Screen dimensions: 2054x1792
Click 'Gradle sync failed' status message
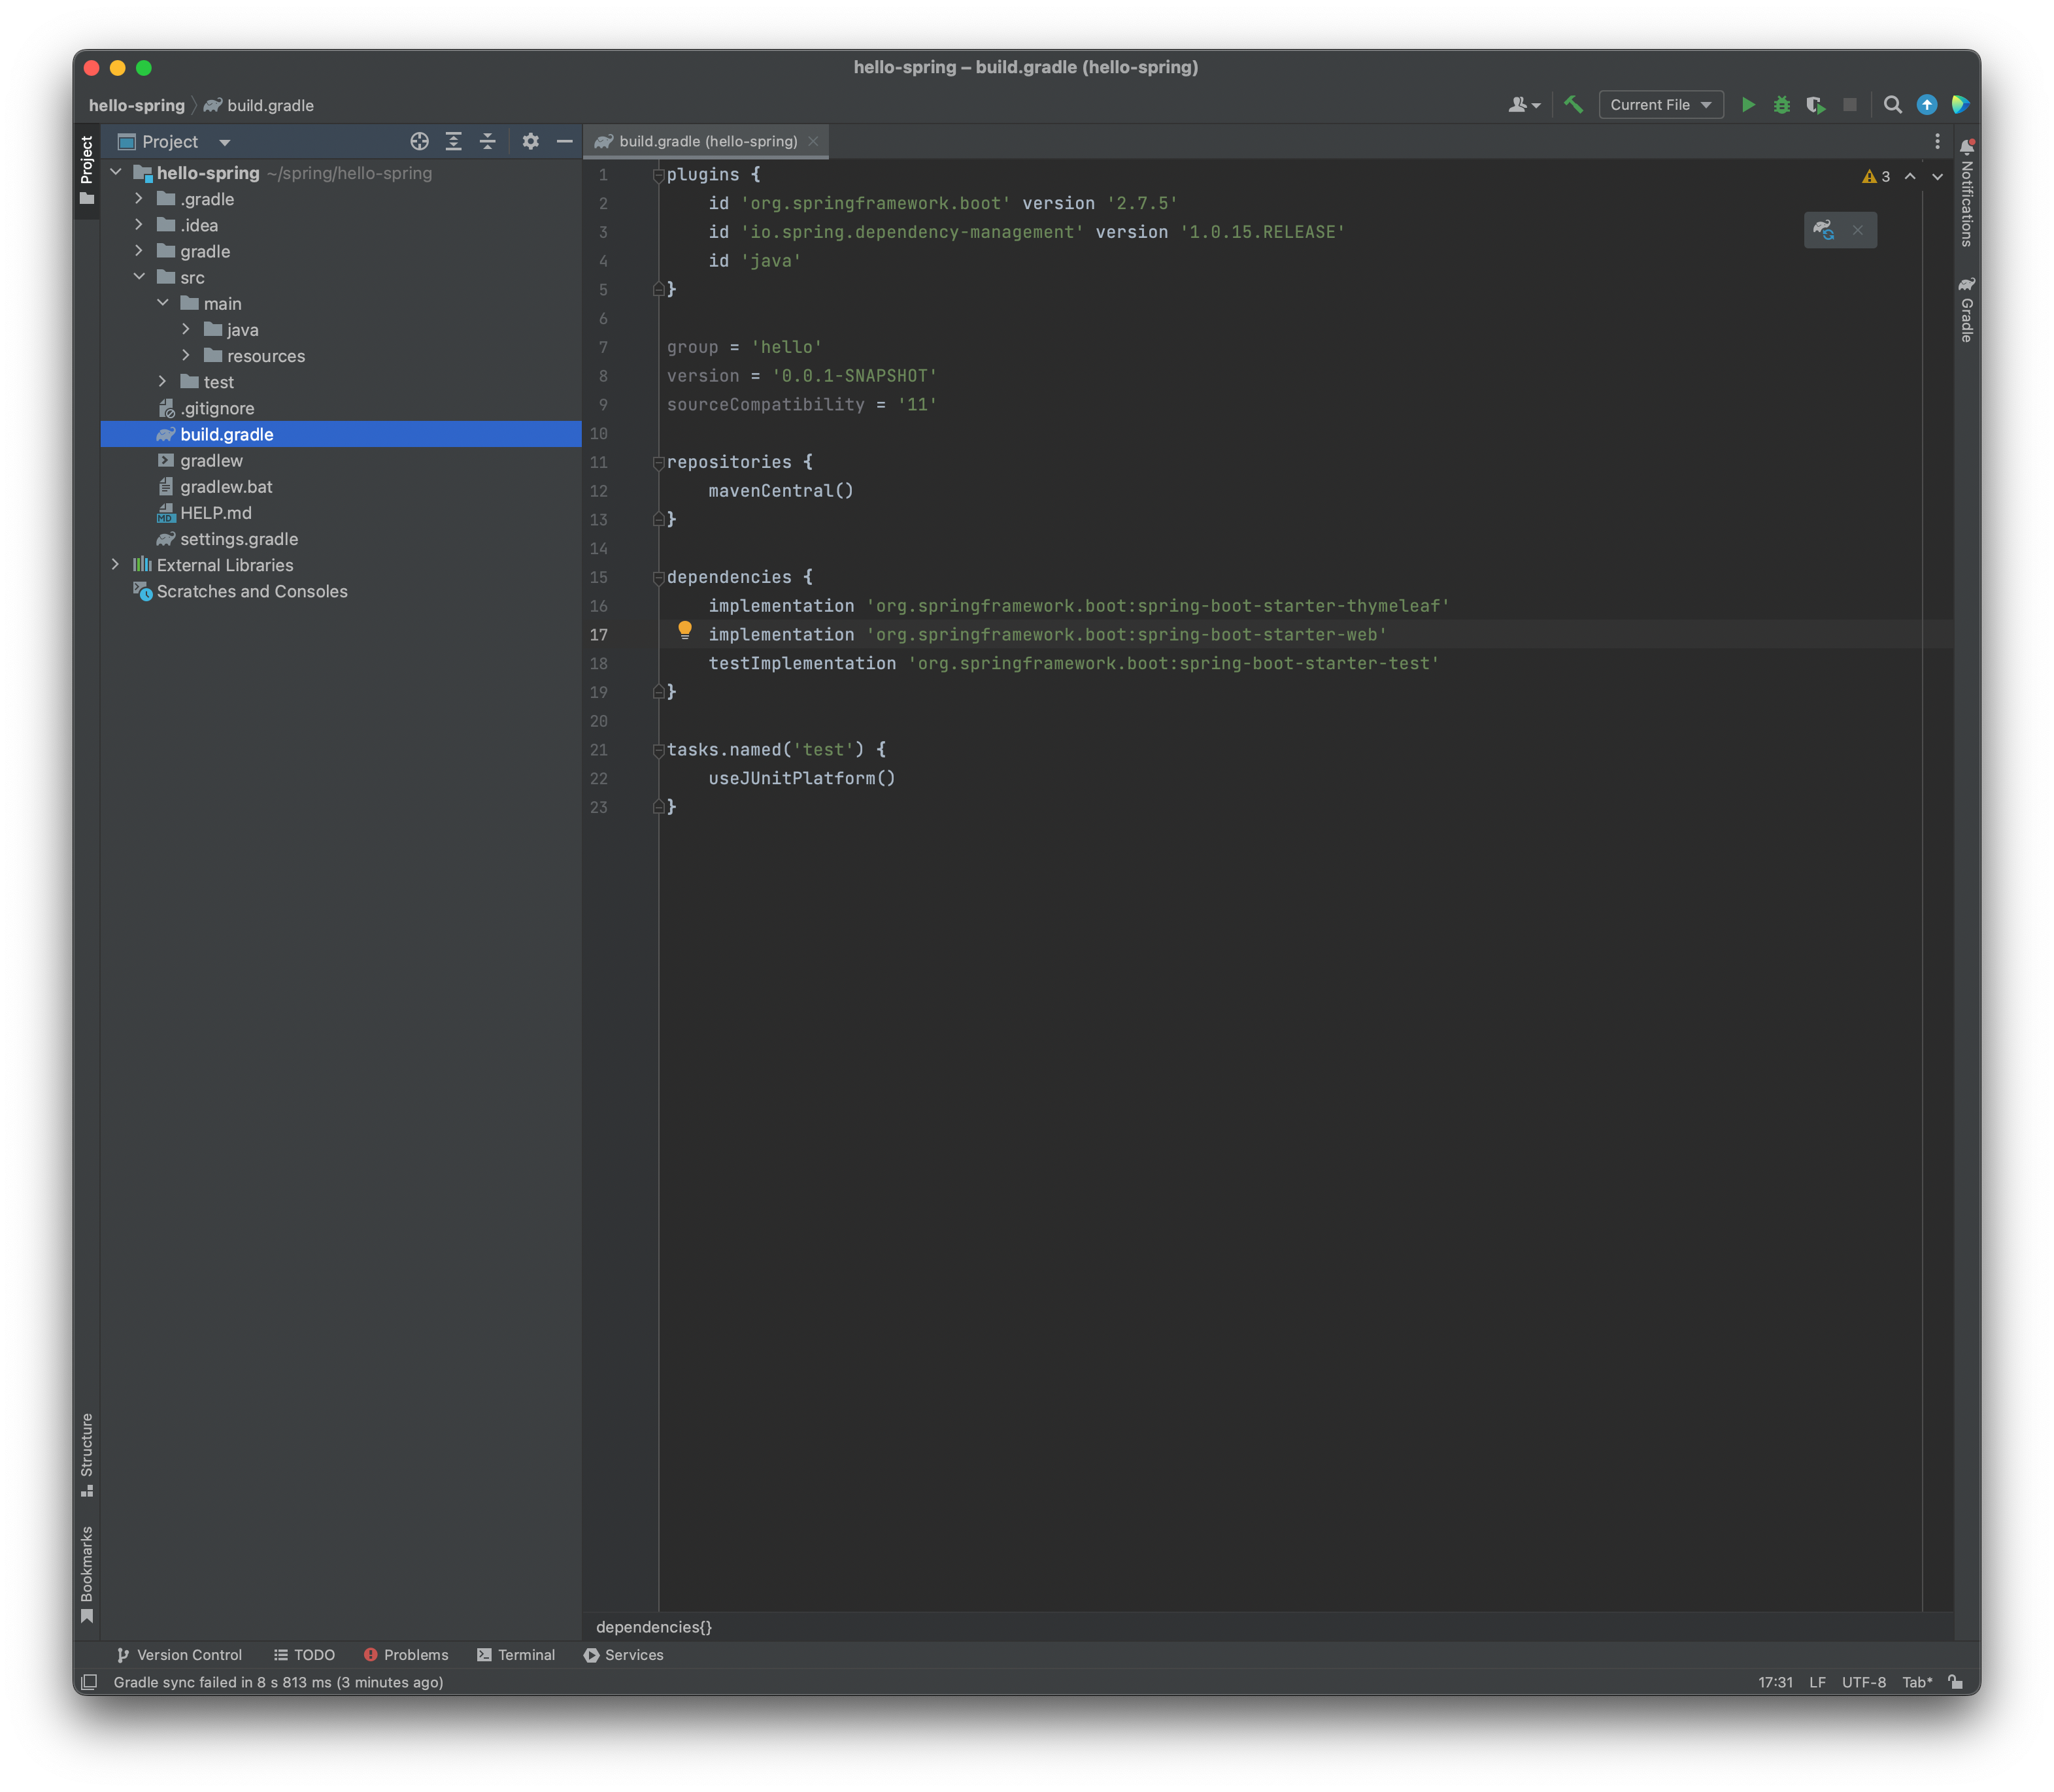point(278,1682)
